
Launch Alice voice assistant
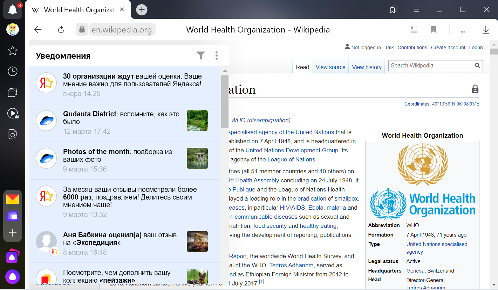tap(13, 277)
